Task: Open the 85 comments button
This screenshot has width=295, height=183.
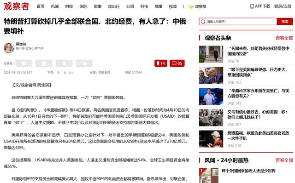Action: pos(177,63)
